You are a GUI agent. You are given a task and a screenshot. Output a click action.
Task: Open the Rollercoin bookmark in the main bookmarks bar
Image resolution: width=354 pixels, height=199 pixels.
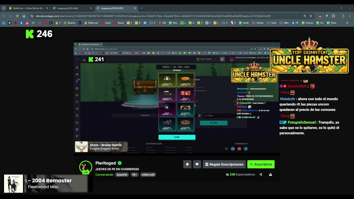91,23
